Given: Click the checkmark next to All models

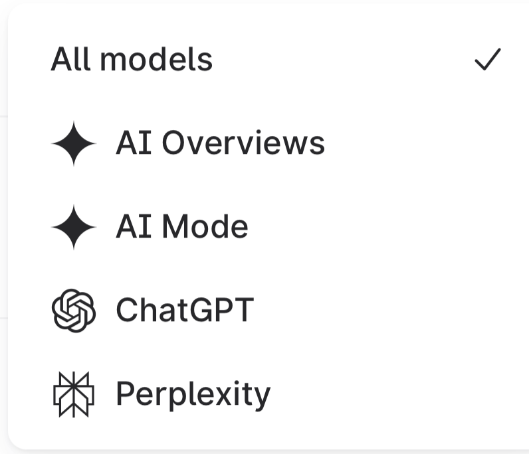Looking at the screenshot, I should click(x=487, y=60).
